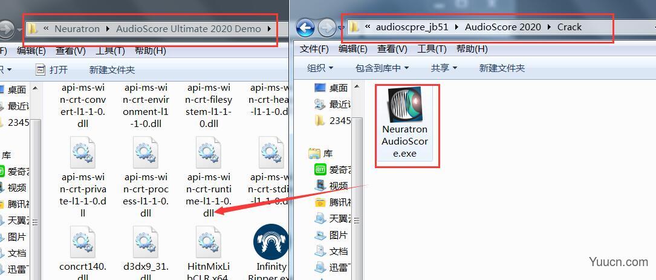Open 文件(F) menu in right window
The height and width of the screenshot is (280, 656).
click(314, 49)
